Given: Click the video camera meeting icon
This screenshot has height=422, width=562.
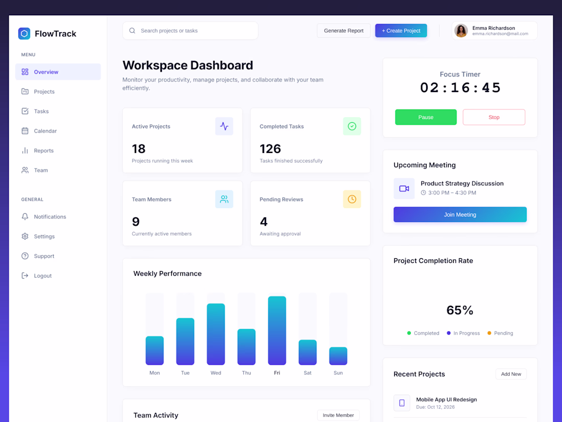Looking at the screenshot, I should pos(404,188).
